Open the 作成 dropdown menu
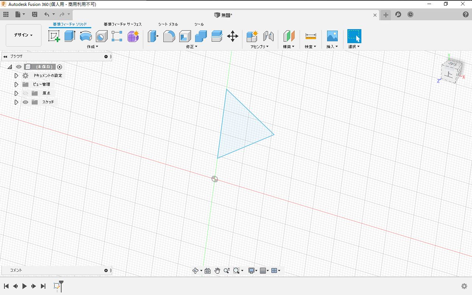Viewport: 472px width, 295px height. [93, 46]
